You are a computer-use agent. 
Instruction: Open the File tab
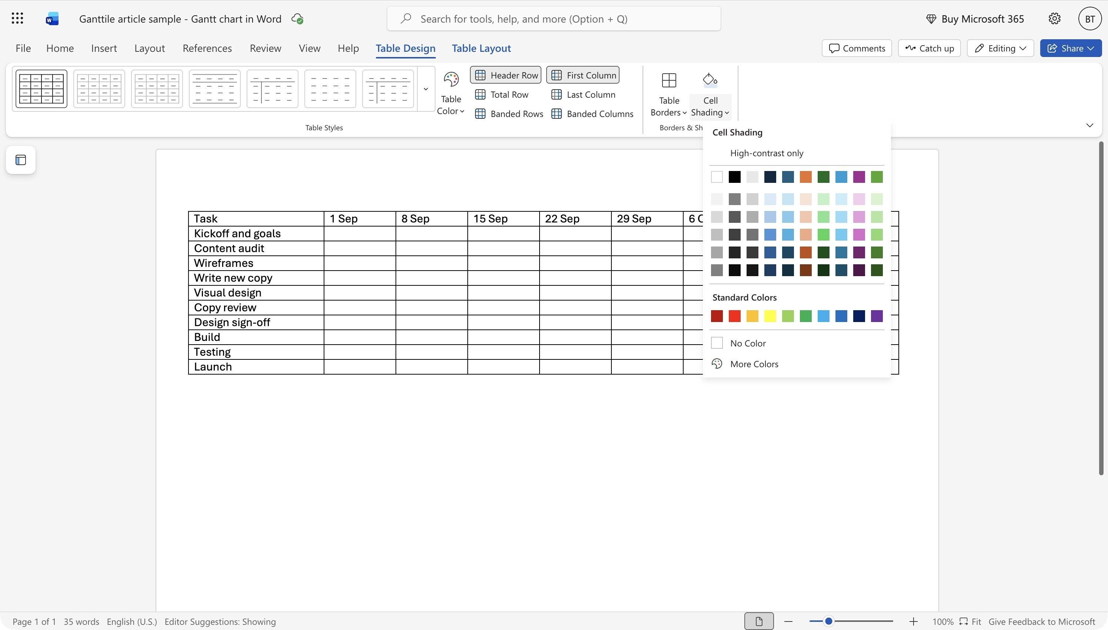(23, 48)
